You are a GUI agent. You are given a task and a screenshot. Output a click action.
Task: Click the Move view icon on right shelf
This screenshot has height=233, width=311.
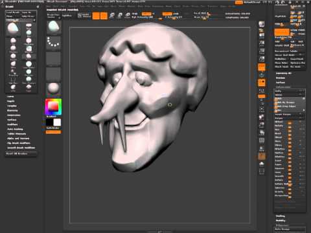click(x=262, y=117)
